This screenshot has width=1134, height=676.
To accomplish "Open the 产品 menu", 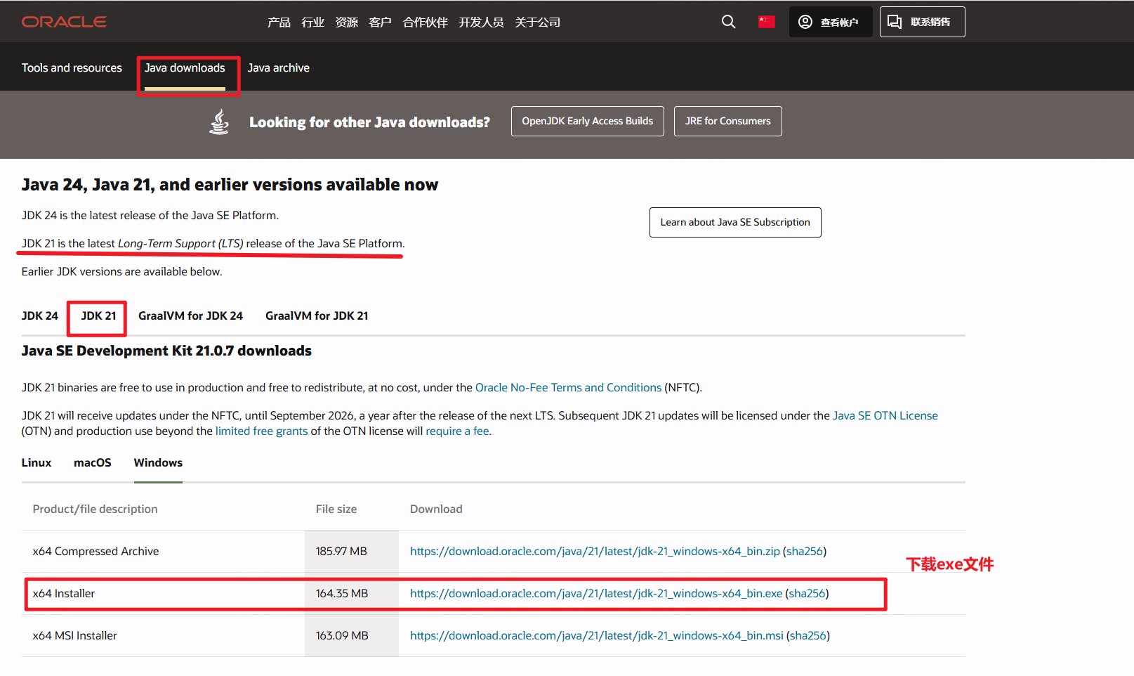I will coord(279,22).
